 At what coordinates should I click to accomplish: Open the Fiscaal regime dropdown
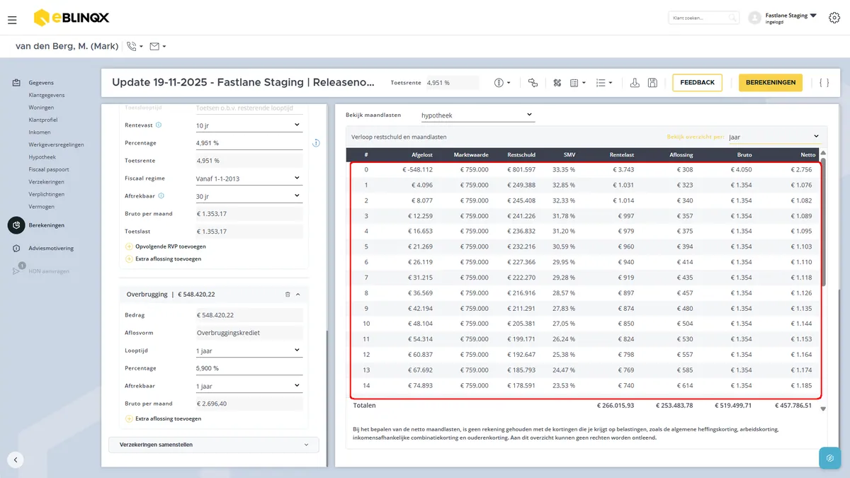(249, 178)
